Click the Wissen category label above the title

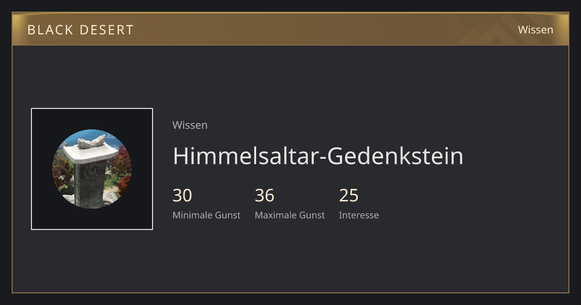click(190, 125)
